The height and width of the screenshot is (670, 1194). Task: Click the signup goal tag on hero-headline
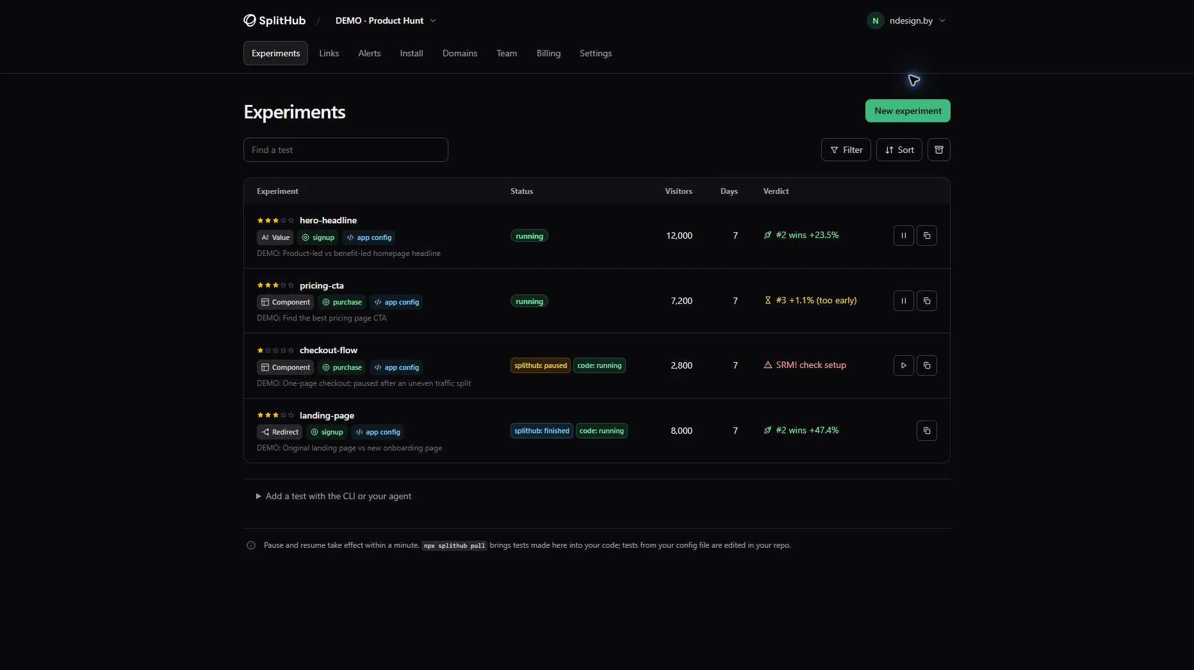pyautogui.click(x=318, y=237)
